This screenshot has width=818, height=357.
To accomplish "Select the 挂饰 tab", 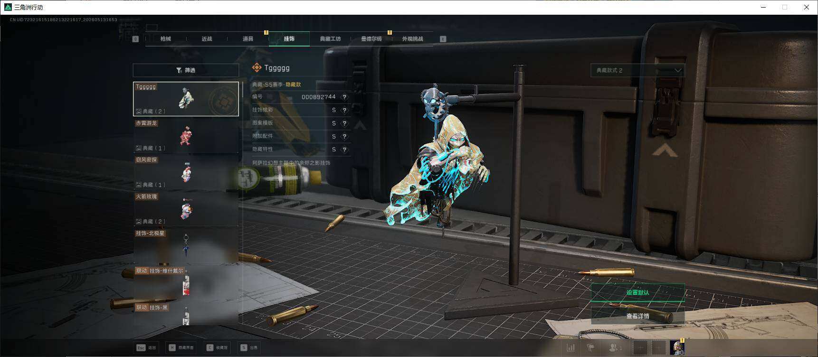I will [x=289, y=39].
